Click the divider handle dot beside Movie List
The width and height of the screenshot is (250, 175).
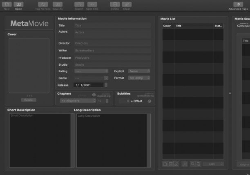(230, 93)
